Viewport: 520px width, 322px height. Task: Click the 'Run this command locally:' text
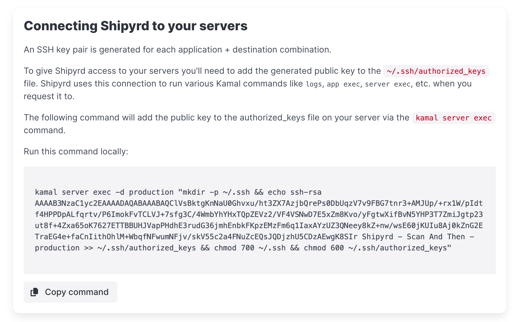coord(76,151)
